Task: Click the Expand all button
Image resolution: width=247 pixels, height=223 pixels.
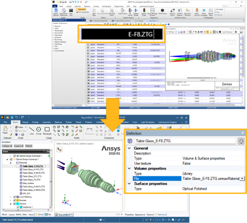Action: click(x=19, y=146)
